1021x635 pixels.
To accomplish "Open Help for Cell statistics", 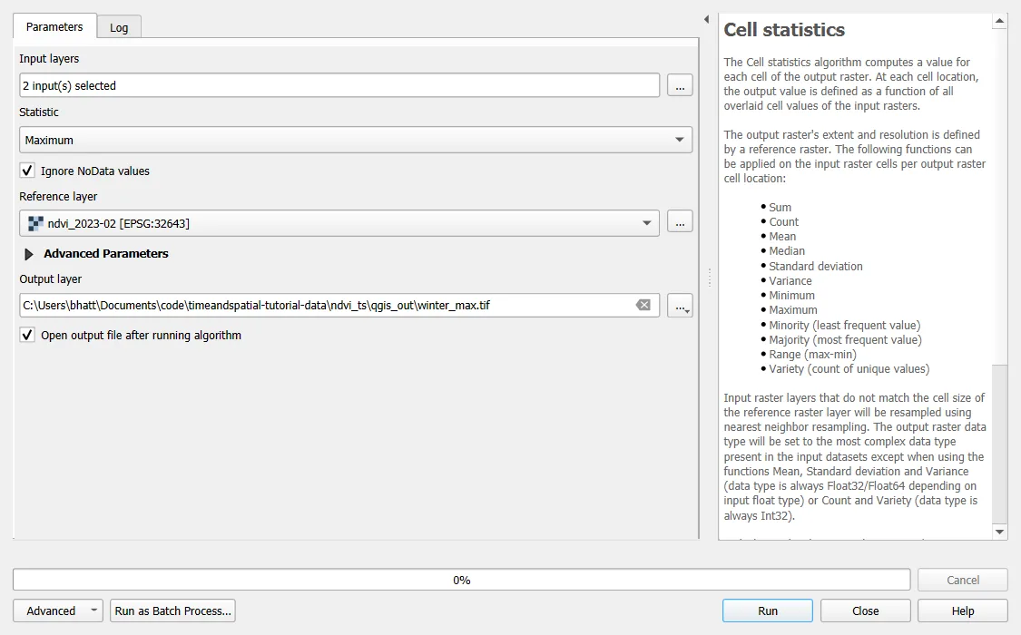I will (x=962, y=611).
